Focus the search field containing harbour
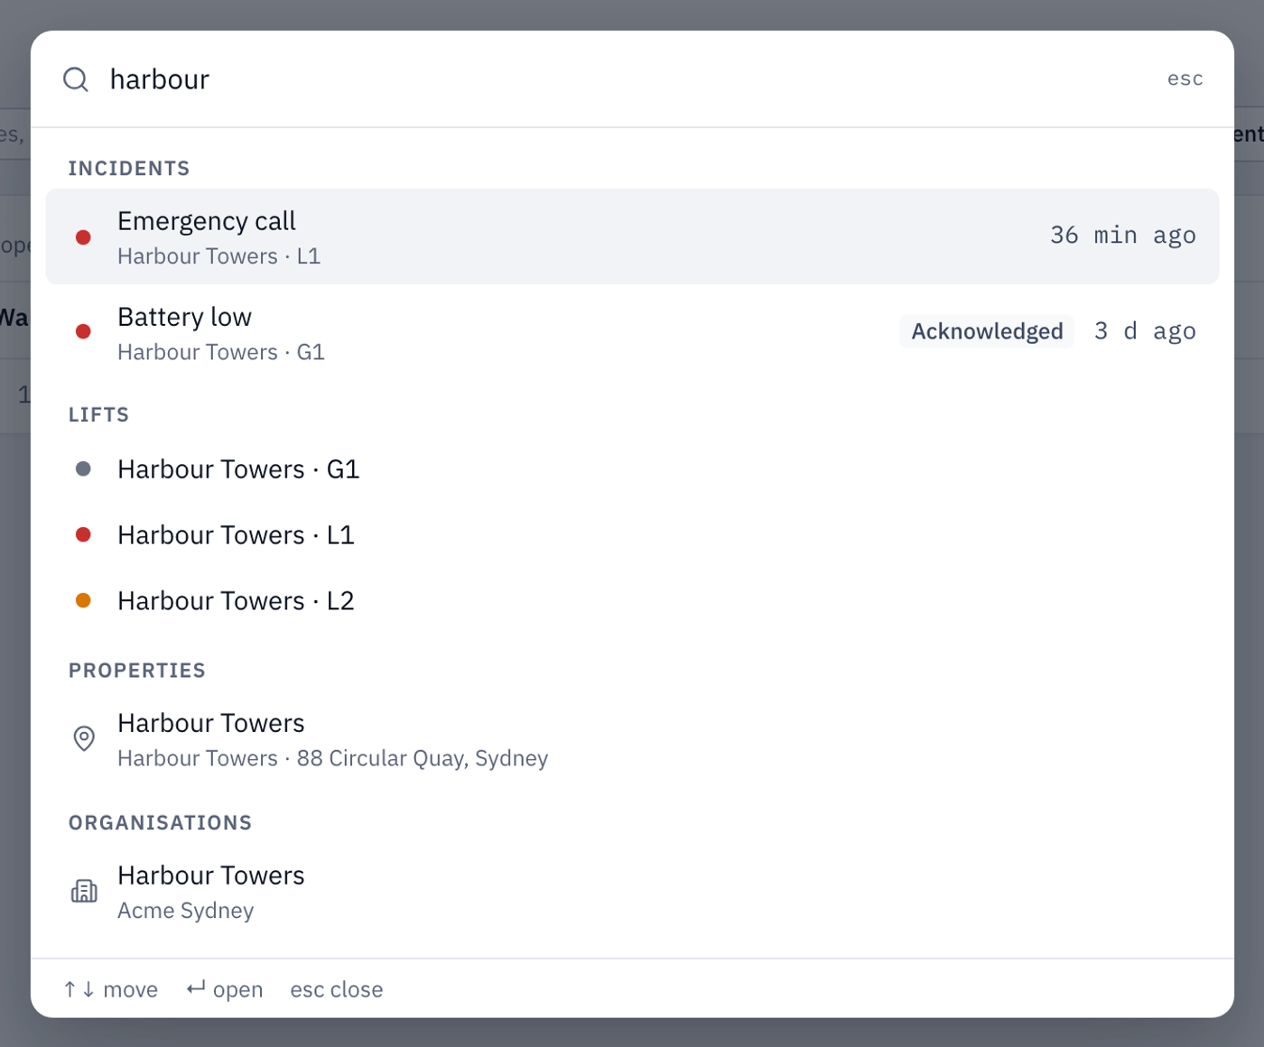The image size is (1264, 1047). point(632,79)
